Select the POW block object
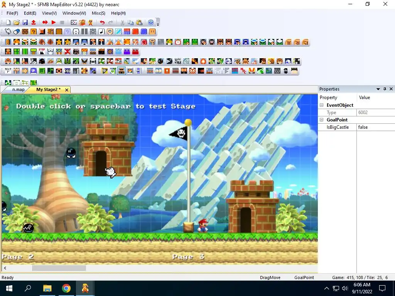Image resolution: width=395 pixels, height=296 pixels. click(68, 71)
